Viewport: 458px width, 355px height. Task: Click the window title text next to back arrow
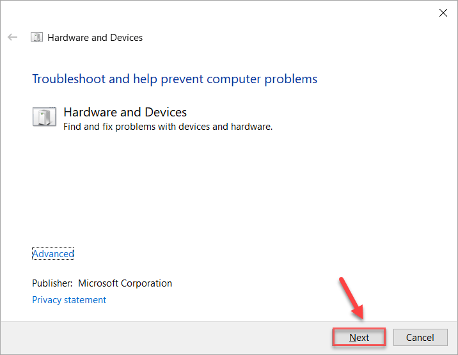point(95,38)
